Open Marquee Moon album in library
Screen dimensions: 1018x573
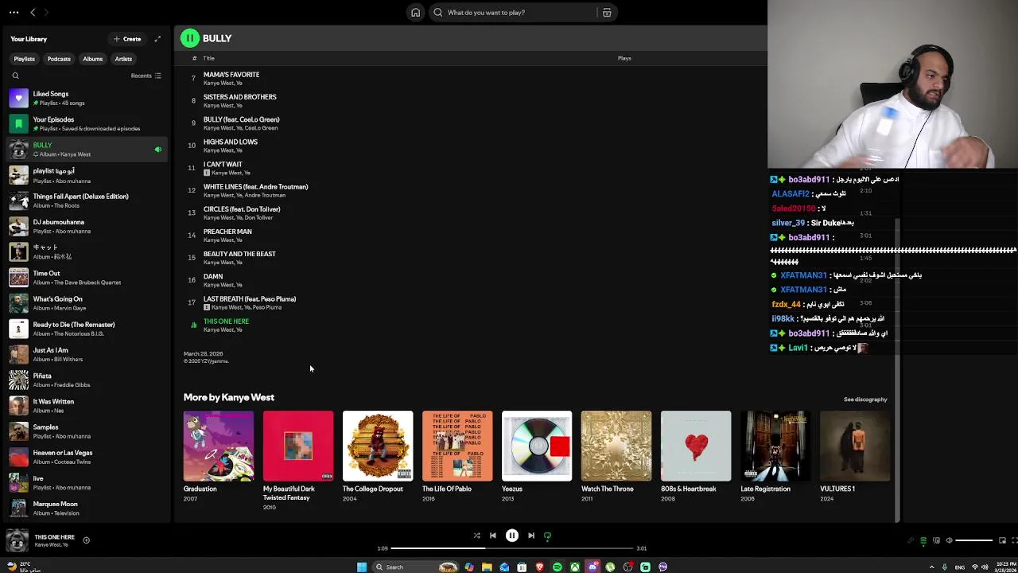coord(86,509)
